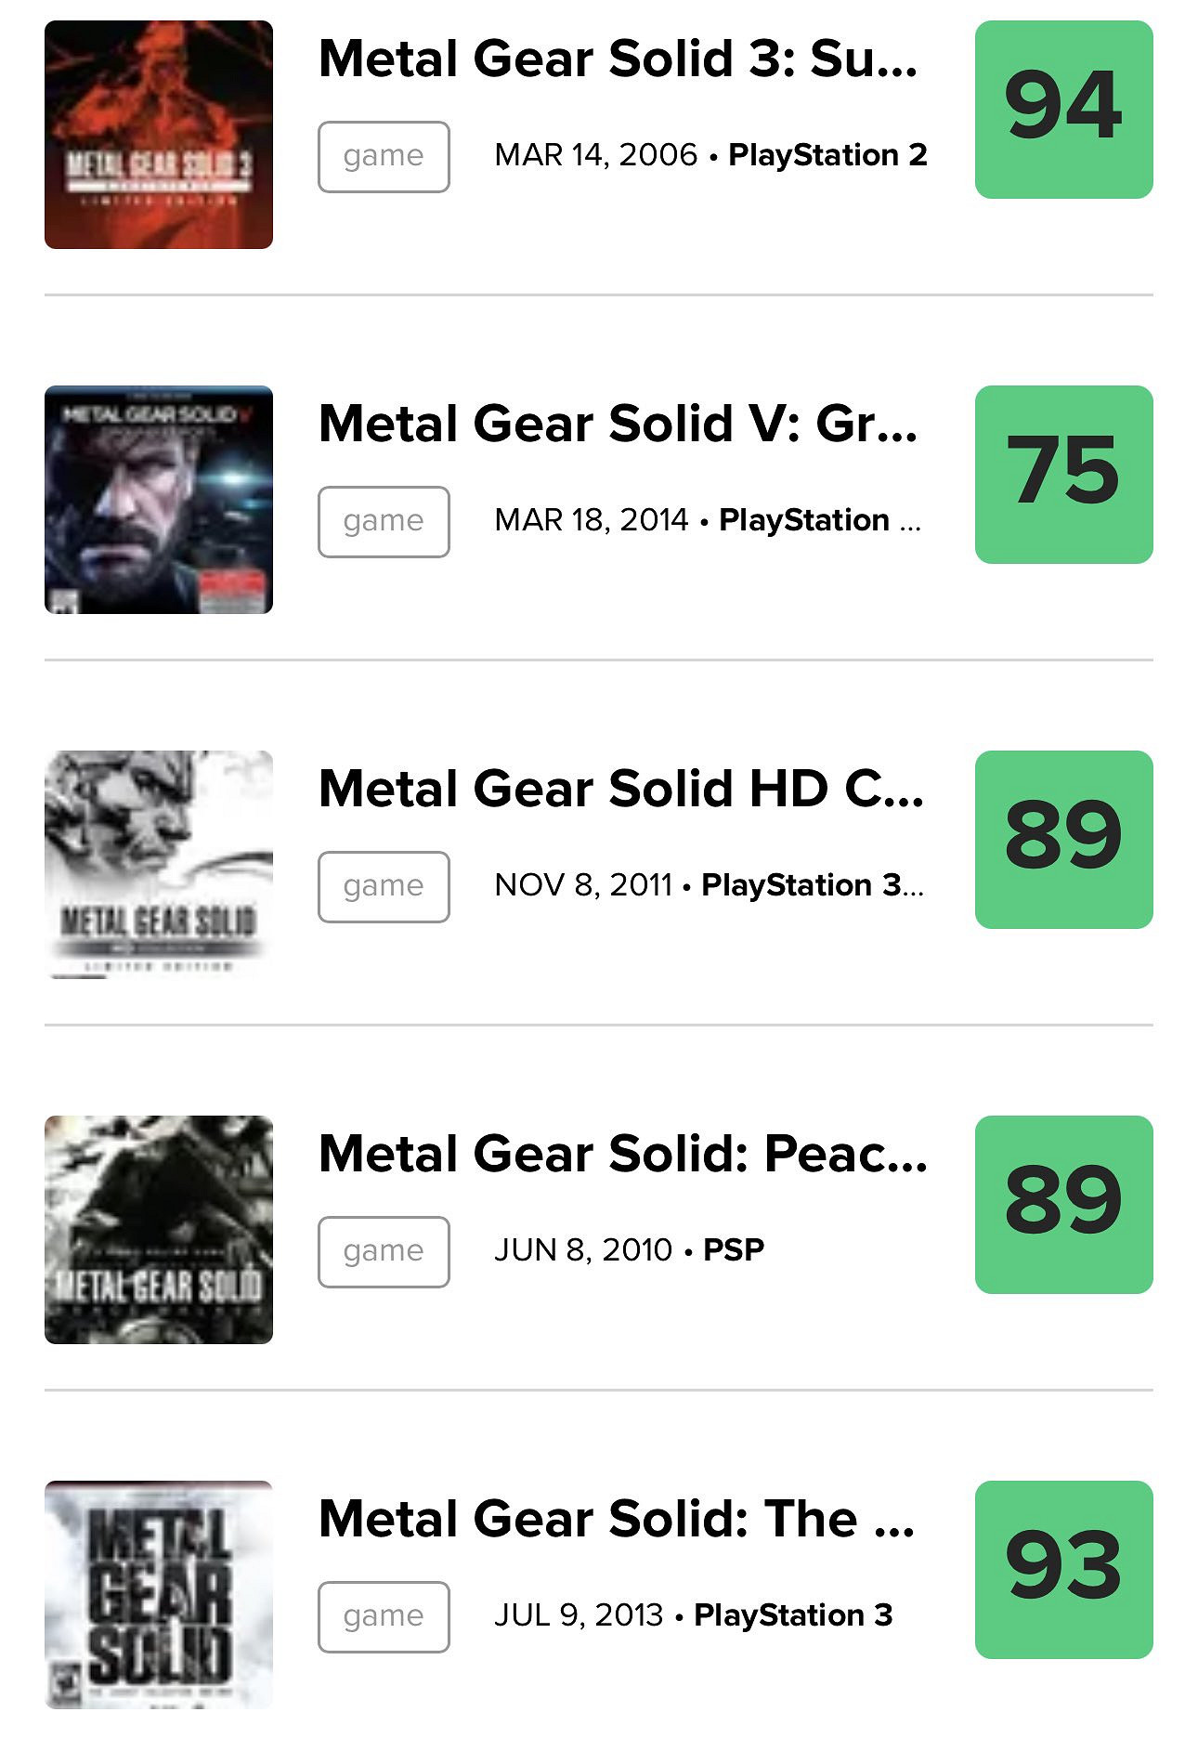The image size is (1198, 1751).
Task: Click the green 93 Metascore badge
Action: tap(1063, 1570)
